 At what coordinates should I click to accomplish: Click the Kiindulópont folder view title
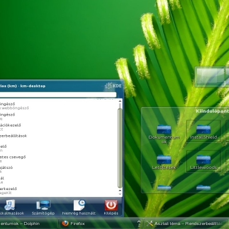(212, 111)
